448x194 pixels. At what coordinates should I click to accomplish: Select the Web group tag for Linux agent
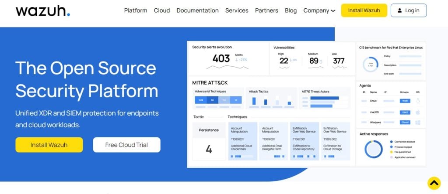pos(405,101)
